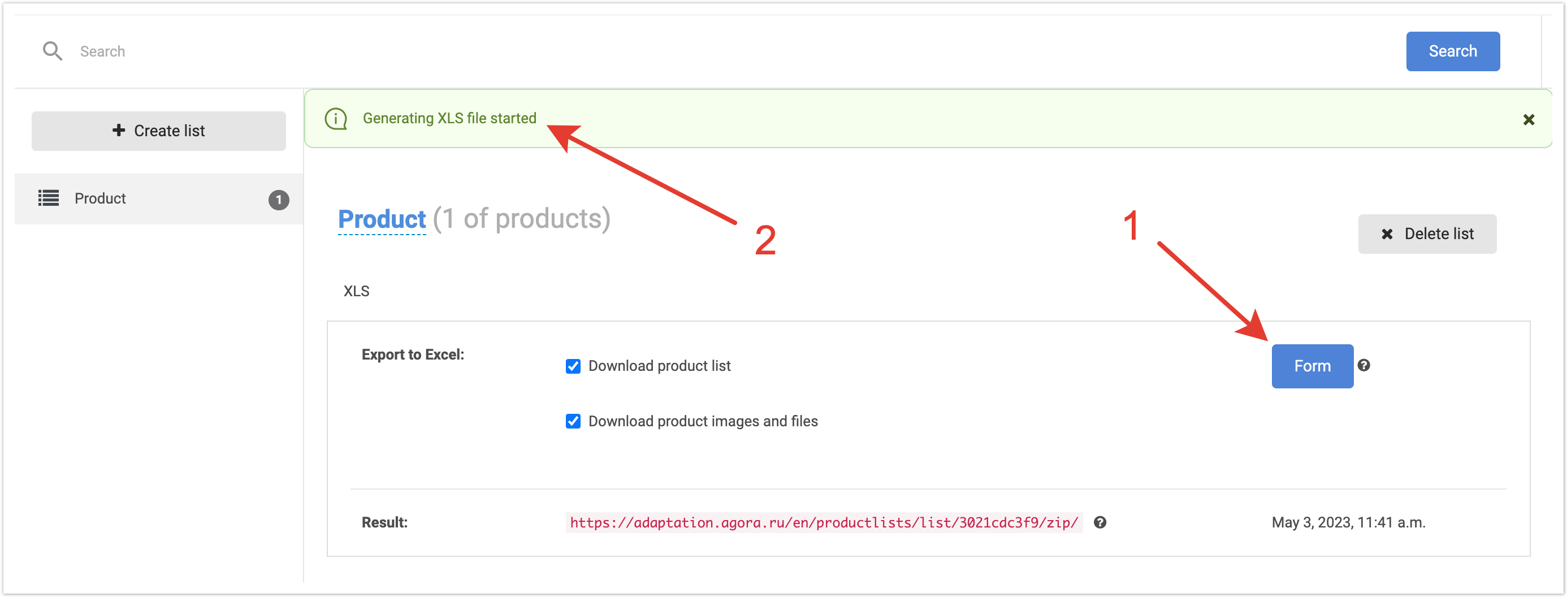This screenshot has height=597, width=1567.
Task: Switch to the XLS tab
Action: 357,291
